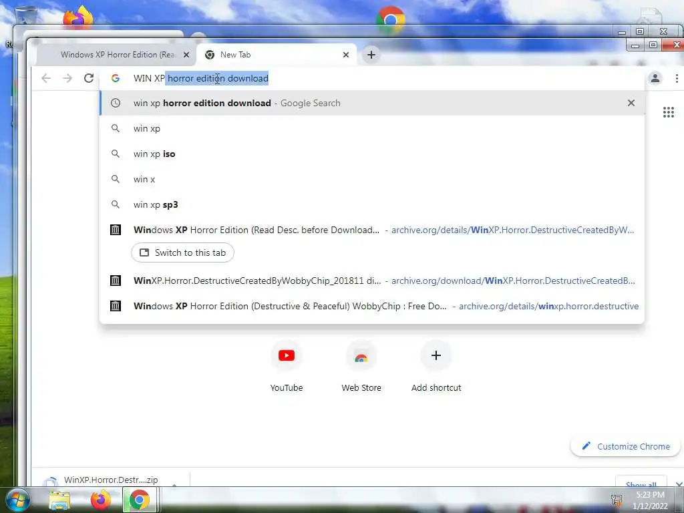The height and width of the screenshot is (513, 684).
Task: Select the 'win xp' search suggestion
Action: pyautogui.click(x=372, y=128)
